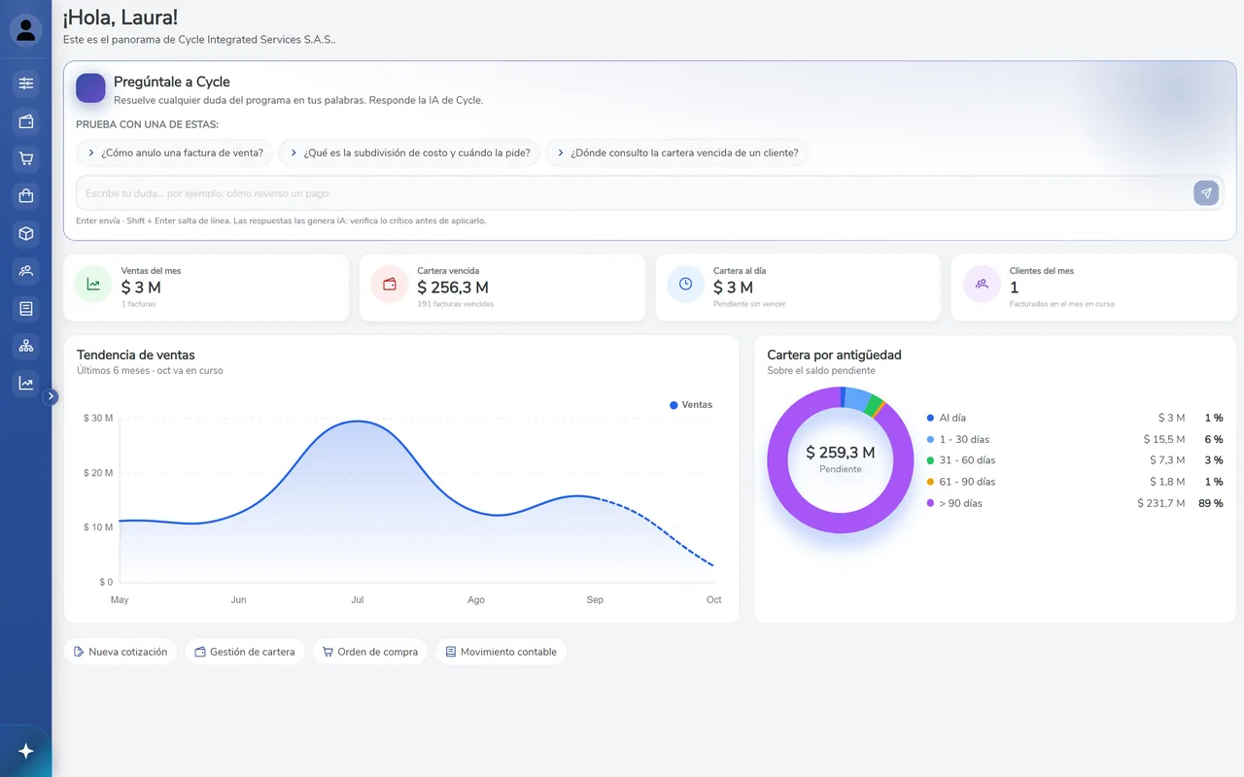Click the blue dot next to 'Al día'

coord(931,419)
